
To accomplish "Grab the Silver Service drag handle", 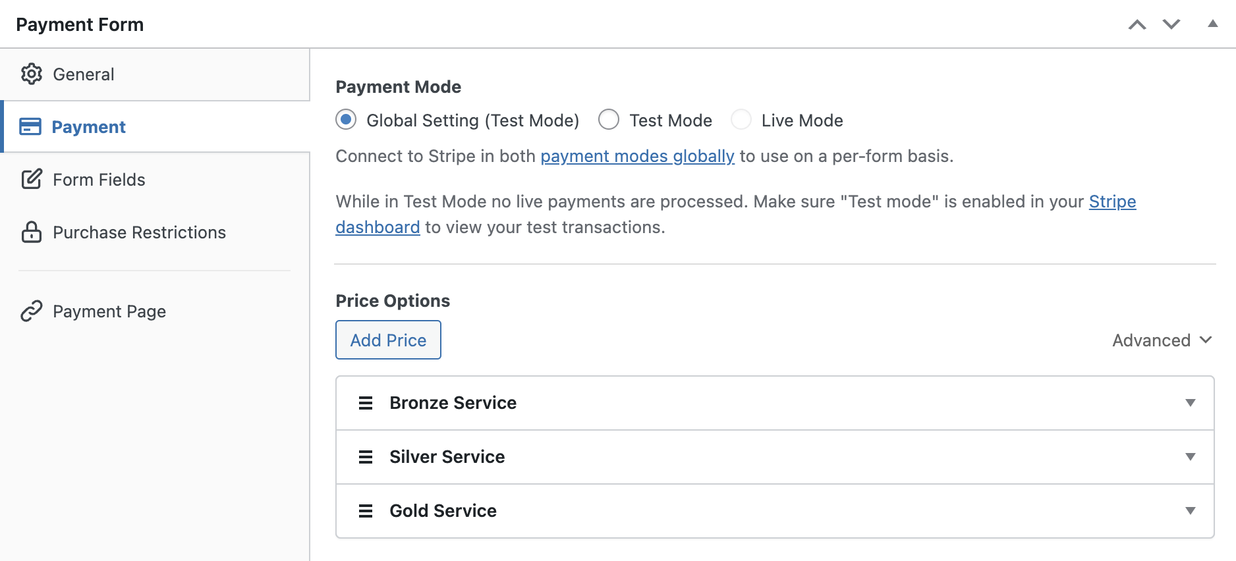I will [366, 457].
